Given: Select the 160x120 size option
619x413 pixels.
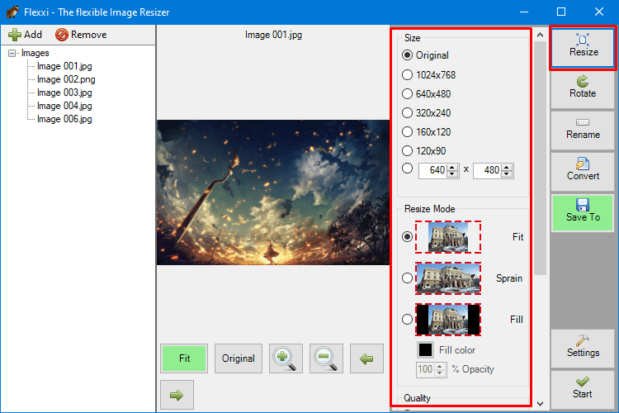Looking at the screenshot, I should pos(407,131).
